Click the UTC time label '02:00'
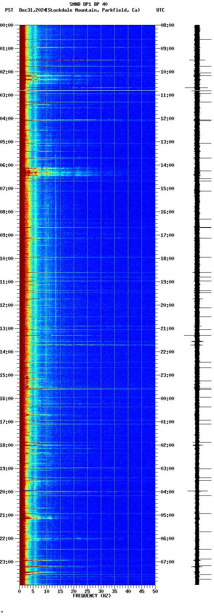This screenshot has width=214, height=616. pyautogui.click(x=167, y=445)
